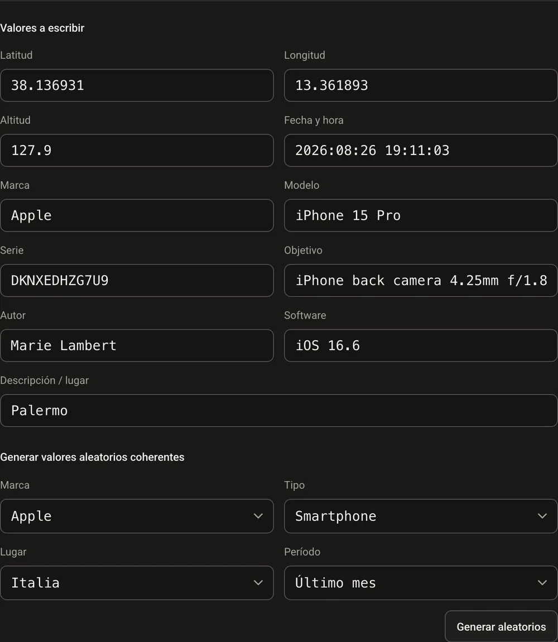
Task: Click the Período label
Action: [302, 552]
